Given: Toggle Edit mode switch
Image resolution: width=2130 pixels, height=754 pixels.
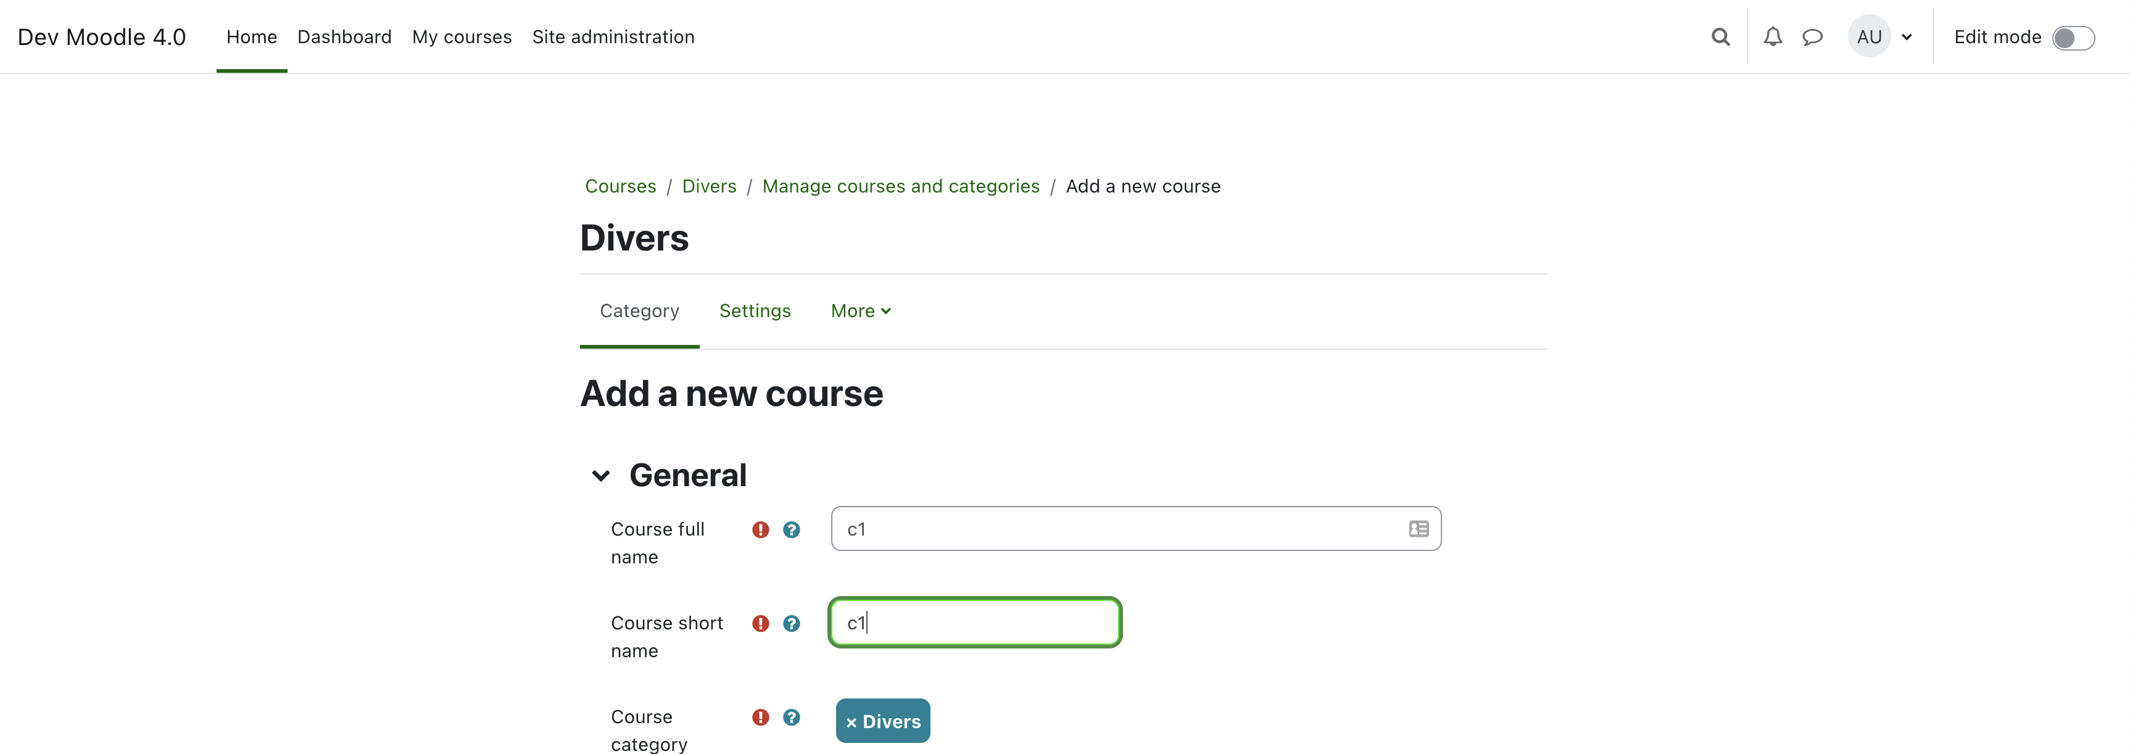Looking at the screenshot, I should click(x=2073, y=37).
